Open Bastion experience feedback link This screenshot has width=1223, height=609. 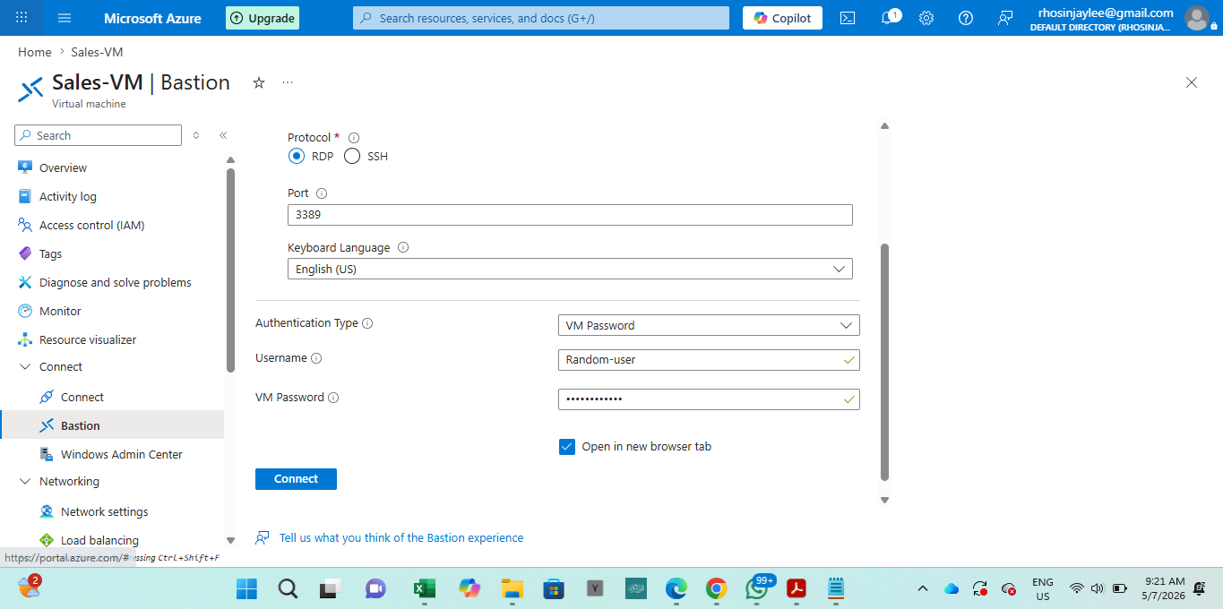click(x=401, y=537)
